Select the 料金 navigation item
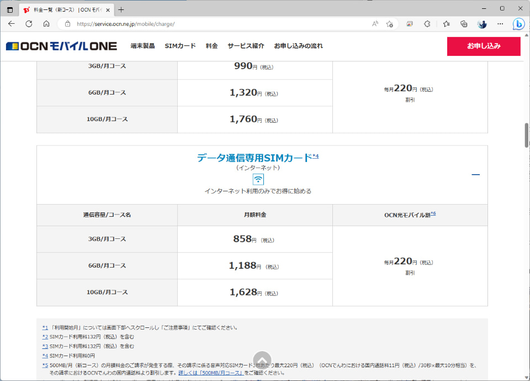This screenshot has height=381, width=530. pos(211,46)
